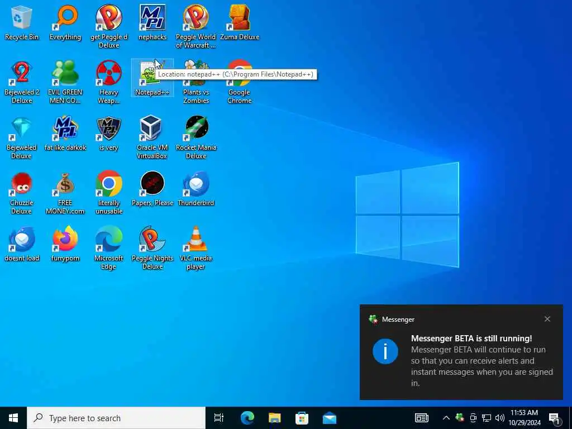Screen dimensions: 572x429
Task: Select the Zuma Deluxe shortcut
Action: 240,23
